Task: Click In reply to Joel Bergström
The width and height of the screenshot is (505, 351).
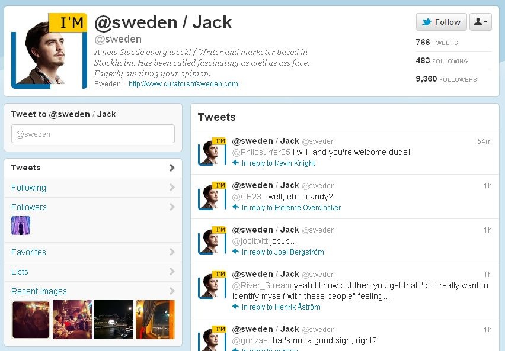Action: click(x=283, y=252)
